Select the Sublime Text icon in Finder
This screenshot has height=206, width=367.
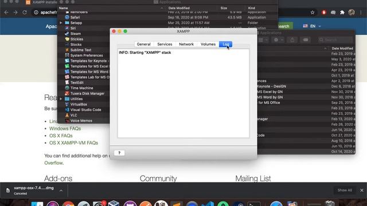pyautogui.click(x=67, y=50)
